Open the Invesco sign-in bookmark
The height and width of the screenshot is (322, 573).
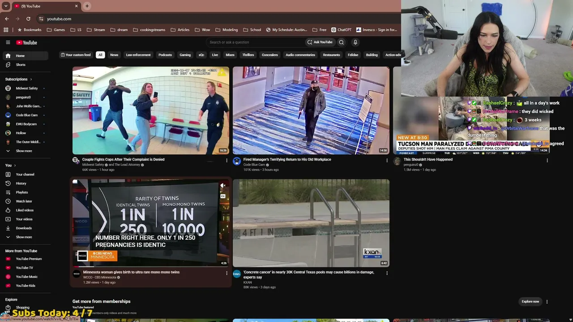coord(377,30)
